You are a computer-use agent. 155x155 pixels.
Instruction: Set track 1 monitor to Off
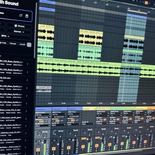point(46,121)
